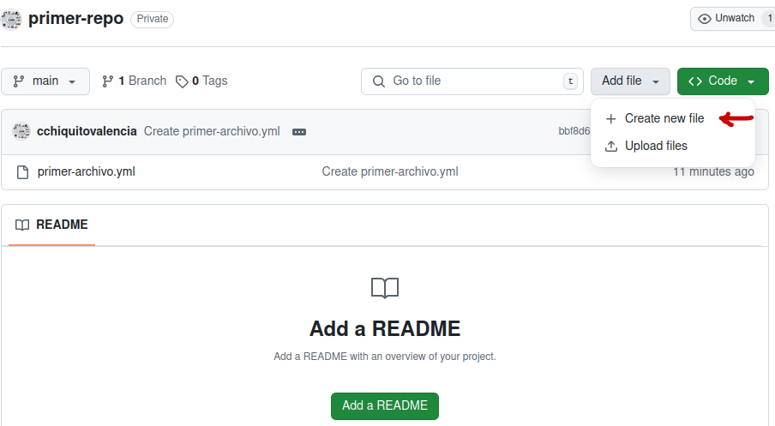This screenshot has width=775, height=426.
Task: Expand commit details with the ellipsis button
Action: click(299, 132)
